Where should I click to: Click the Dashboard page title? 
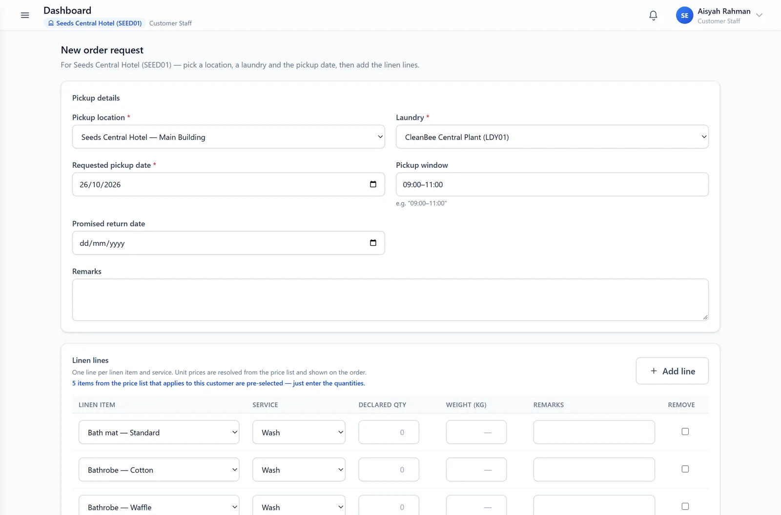(67, 10)
